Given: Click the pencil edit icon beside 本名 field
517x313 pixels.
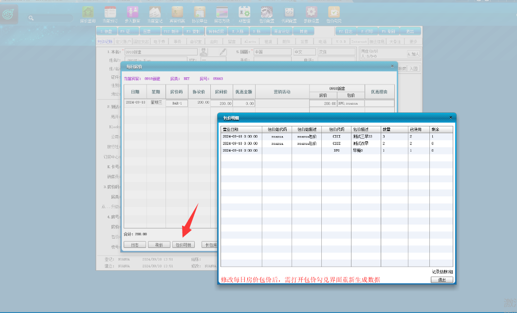Looking at the screenshot, I should (x=223, y=52).
